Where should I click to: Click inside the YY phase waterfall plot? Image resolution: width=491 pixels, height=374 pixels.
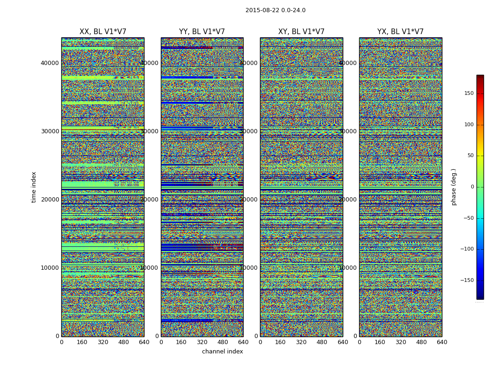[202, 187]
